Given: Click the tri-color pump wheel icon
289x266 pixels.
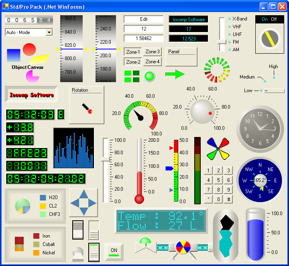Looking at the screenshot, I should click(183, 247).
